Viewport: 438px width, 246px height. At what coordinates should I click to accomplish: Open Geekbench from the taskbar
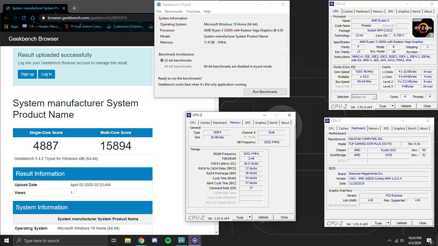(181, 241)
